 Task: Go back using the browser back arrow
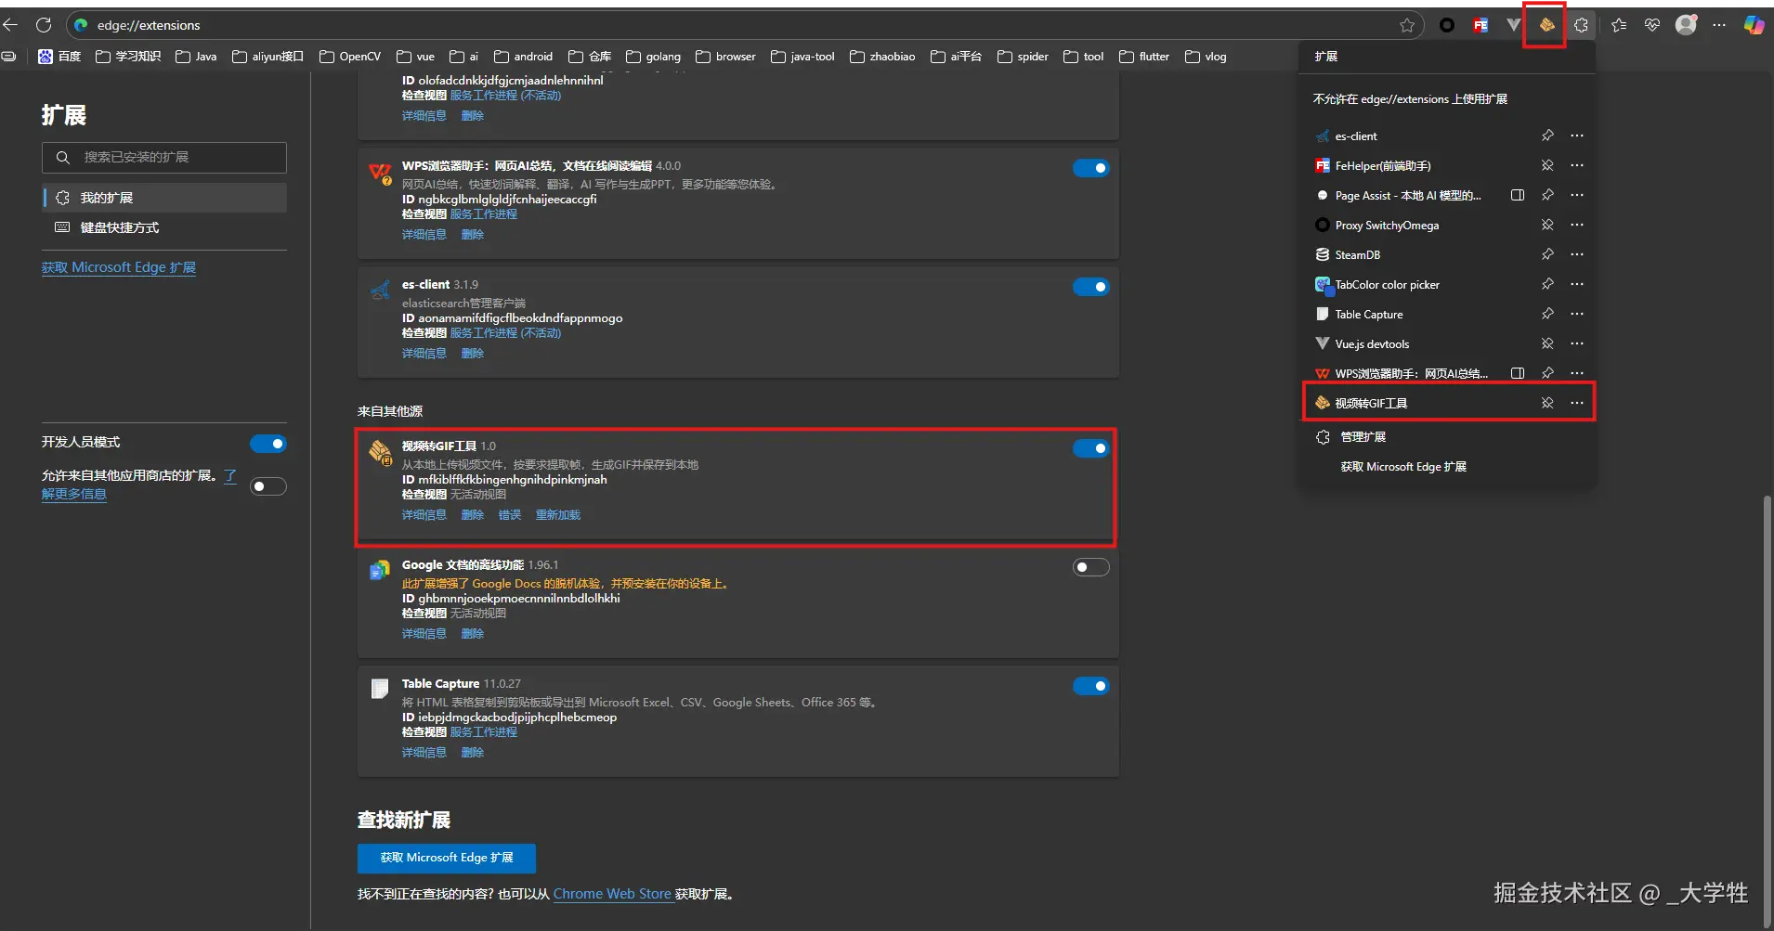11,25
